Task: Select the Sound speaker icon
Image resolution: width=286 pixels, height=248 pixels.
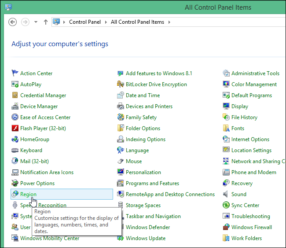Action: click(x=226, y=194)
